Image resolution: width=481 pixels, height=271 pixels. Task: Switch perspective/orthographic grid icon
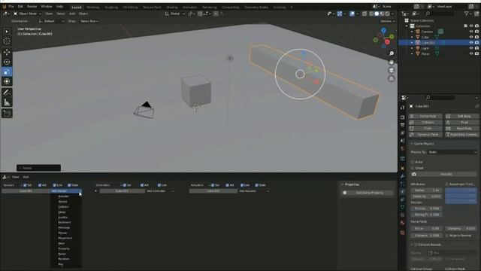click(x=392, y=78)
